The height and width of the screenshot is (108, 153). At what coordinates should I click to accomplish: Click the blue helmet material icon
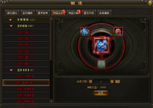point(85,32)
